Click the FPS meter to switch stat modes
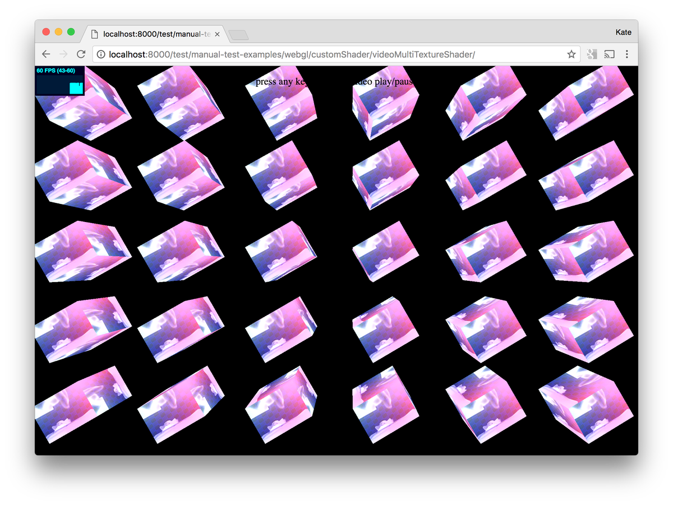Viewport: 673px width, 505px height. (x=59, y=81)
